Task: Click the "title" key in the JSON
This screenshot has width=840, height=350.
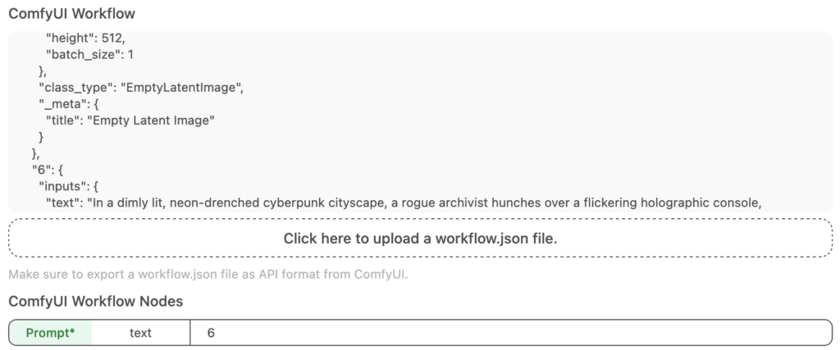Action: click(x=65, y=121)
